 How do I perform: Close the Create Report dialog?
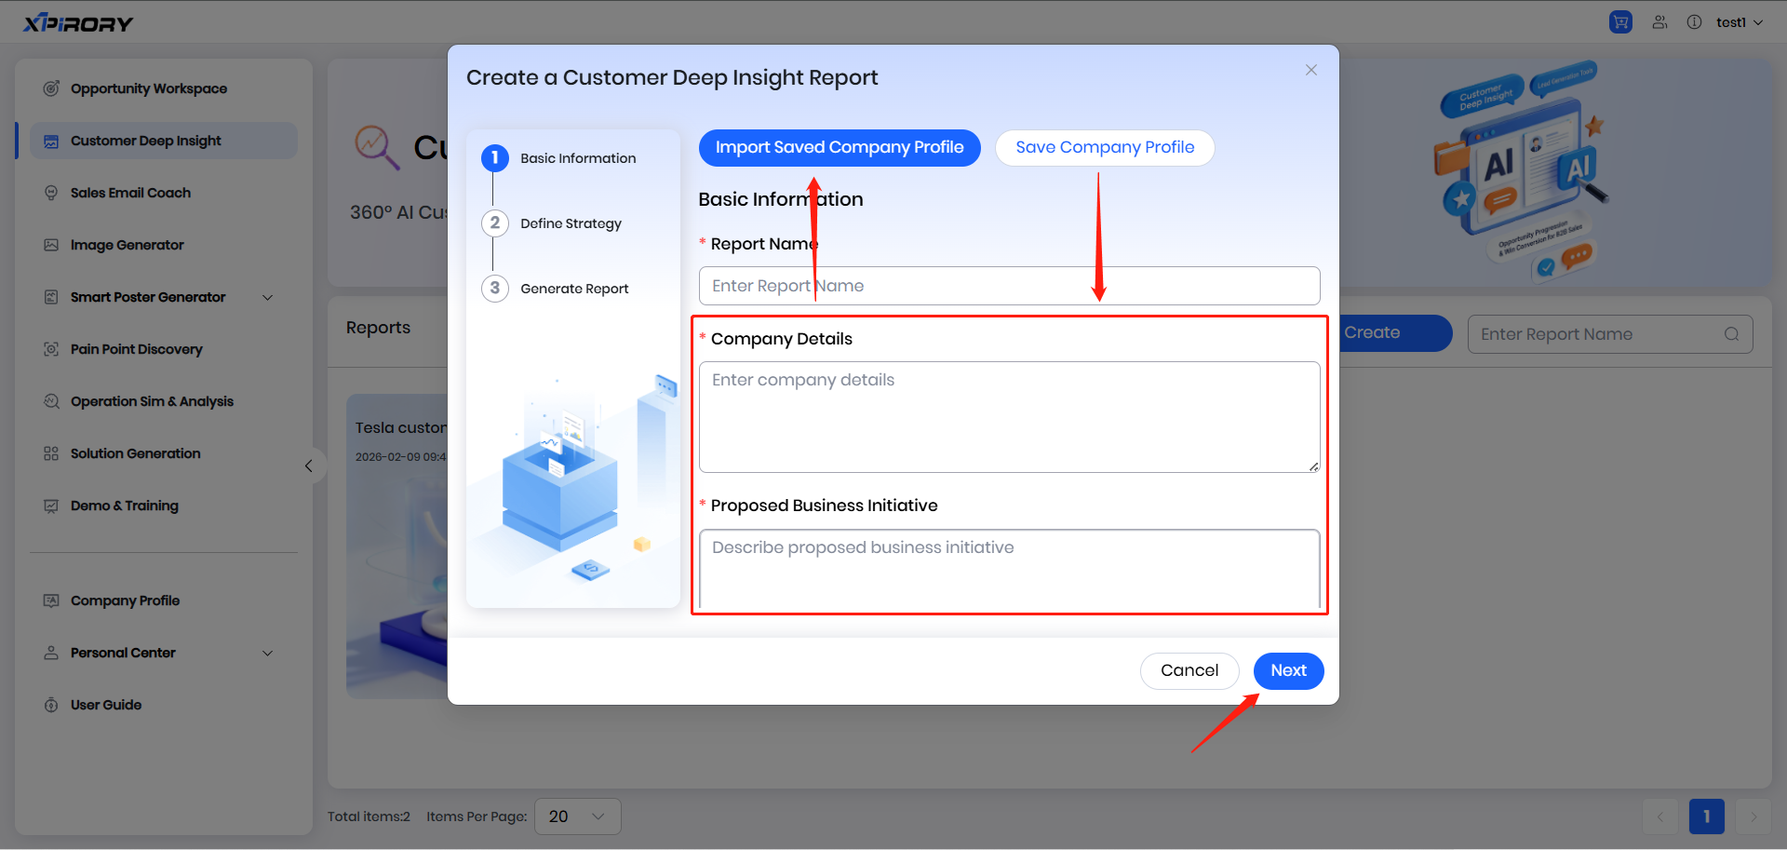(x=1310, y=70)
